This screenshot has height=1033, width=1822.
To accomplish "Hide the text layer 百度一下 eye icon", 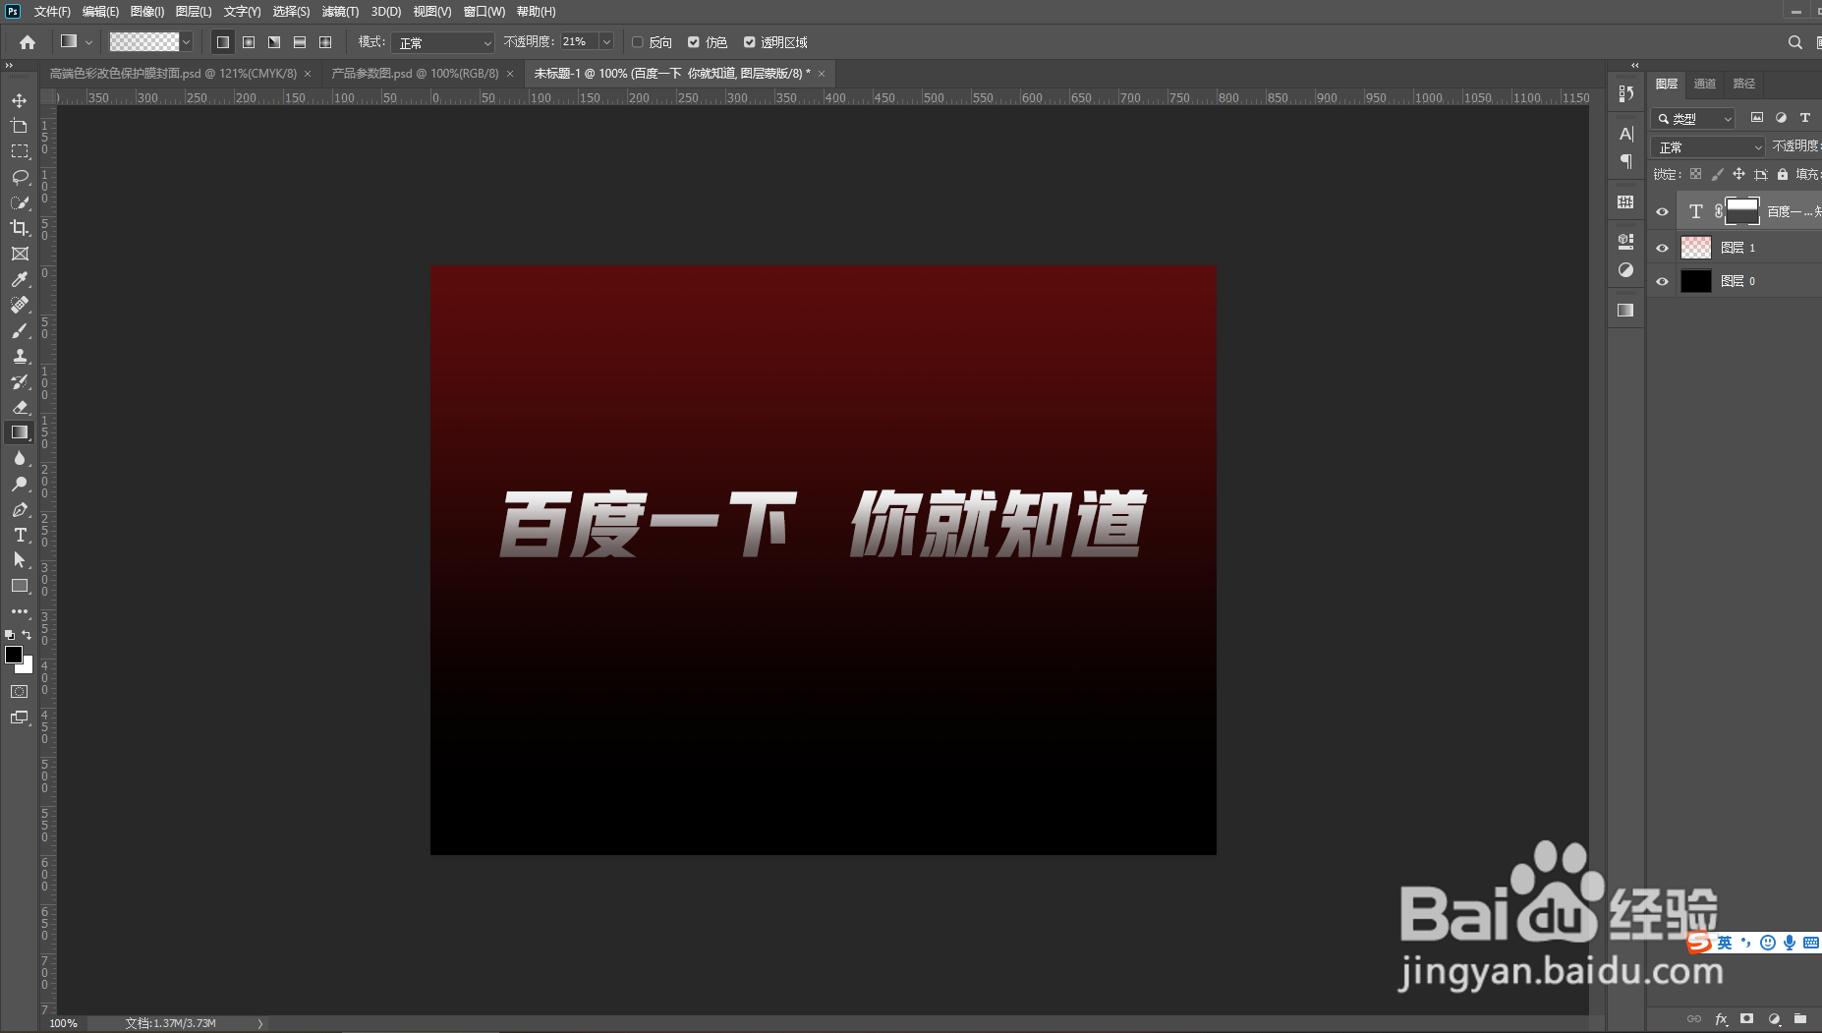I will click(1662, 211).
